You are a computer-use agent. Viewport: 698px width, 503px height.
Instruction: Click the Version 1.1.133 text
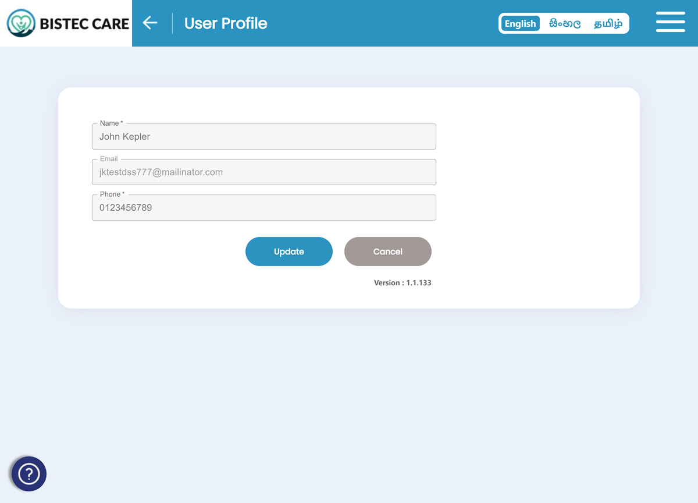pyautogui.click(x=402, y=283)
